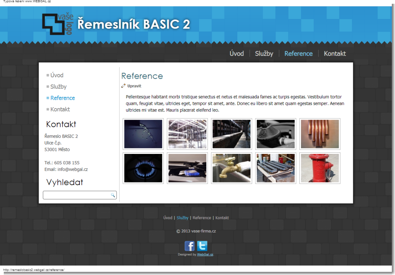
Task: Click the Upravit edit link
Action: (134, 86)
